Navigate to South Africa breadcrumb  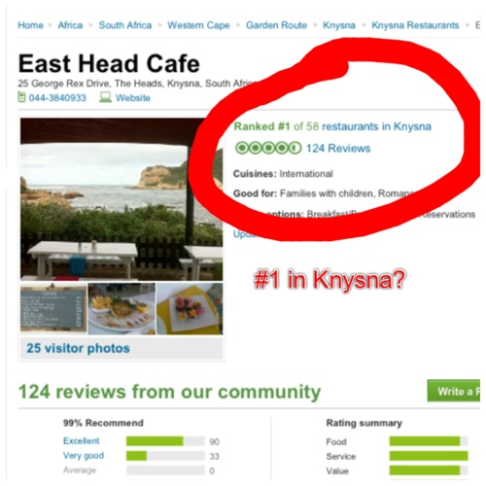[x=125, y=25]
